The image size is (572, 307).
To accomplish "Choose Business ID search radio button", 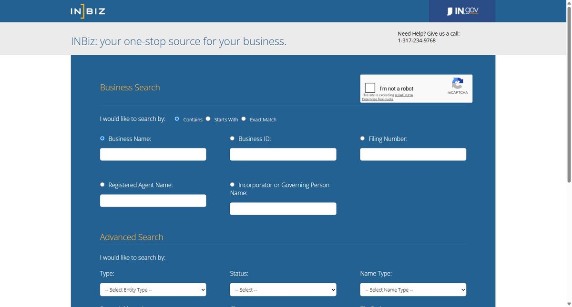I will [233, 139].
